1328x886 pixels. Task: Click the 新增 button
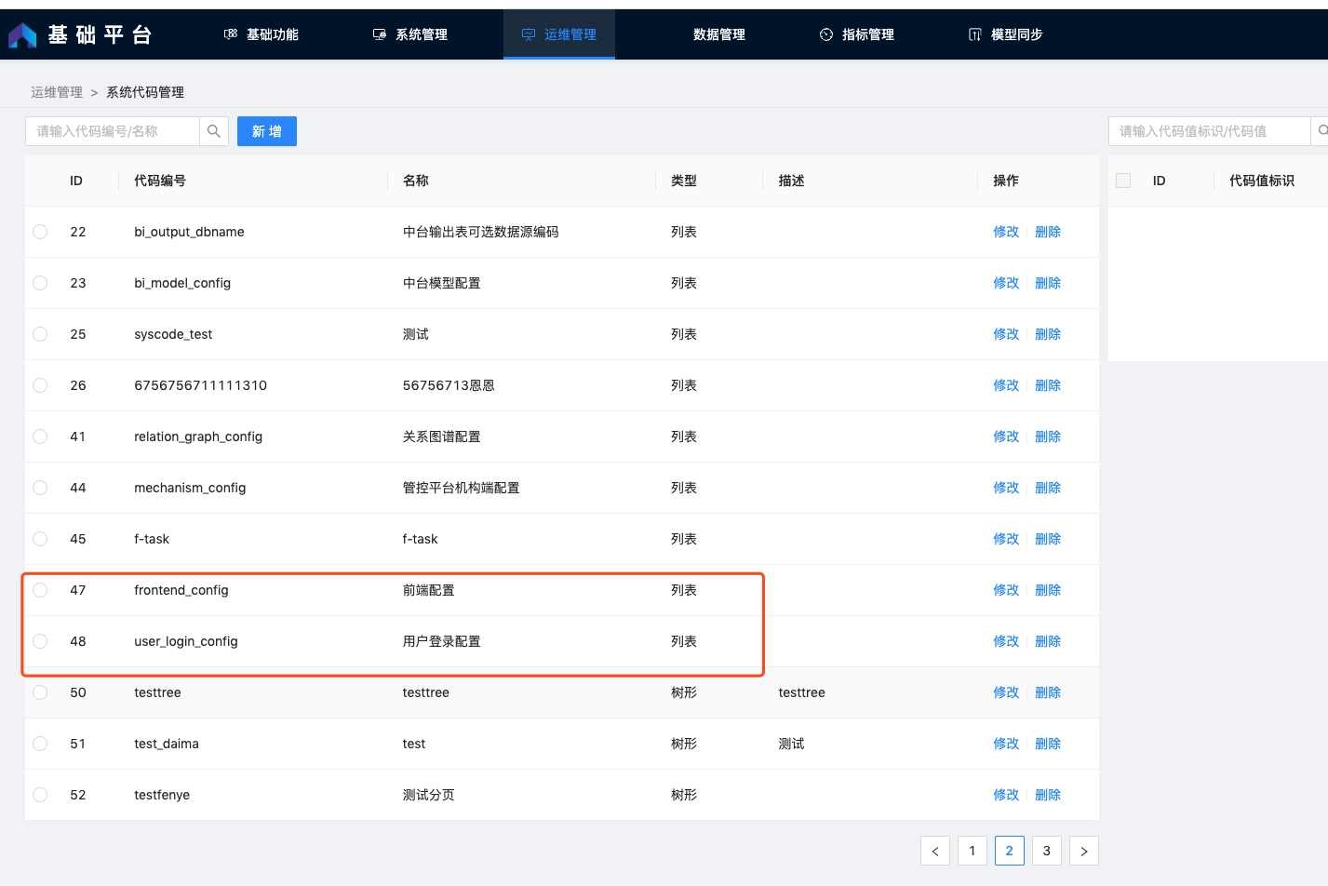point(267,131)
